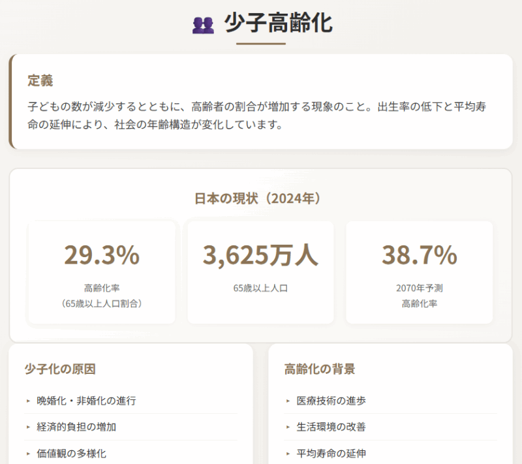Screen dimensions: 522x464
Task: Select the 38.7% 2070年予測 statistic card
Action: tap(420, 271)
